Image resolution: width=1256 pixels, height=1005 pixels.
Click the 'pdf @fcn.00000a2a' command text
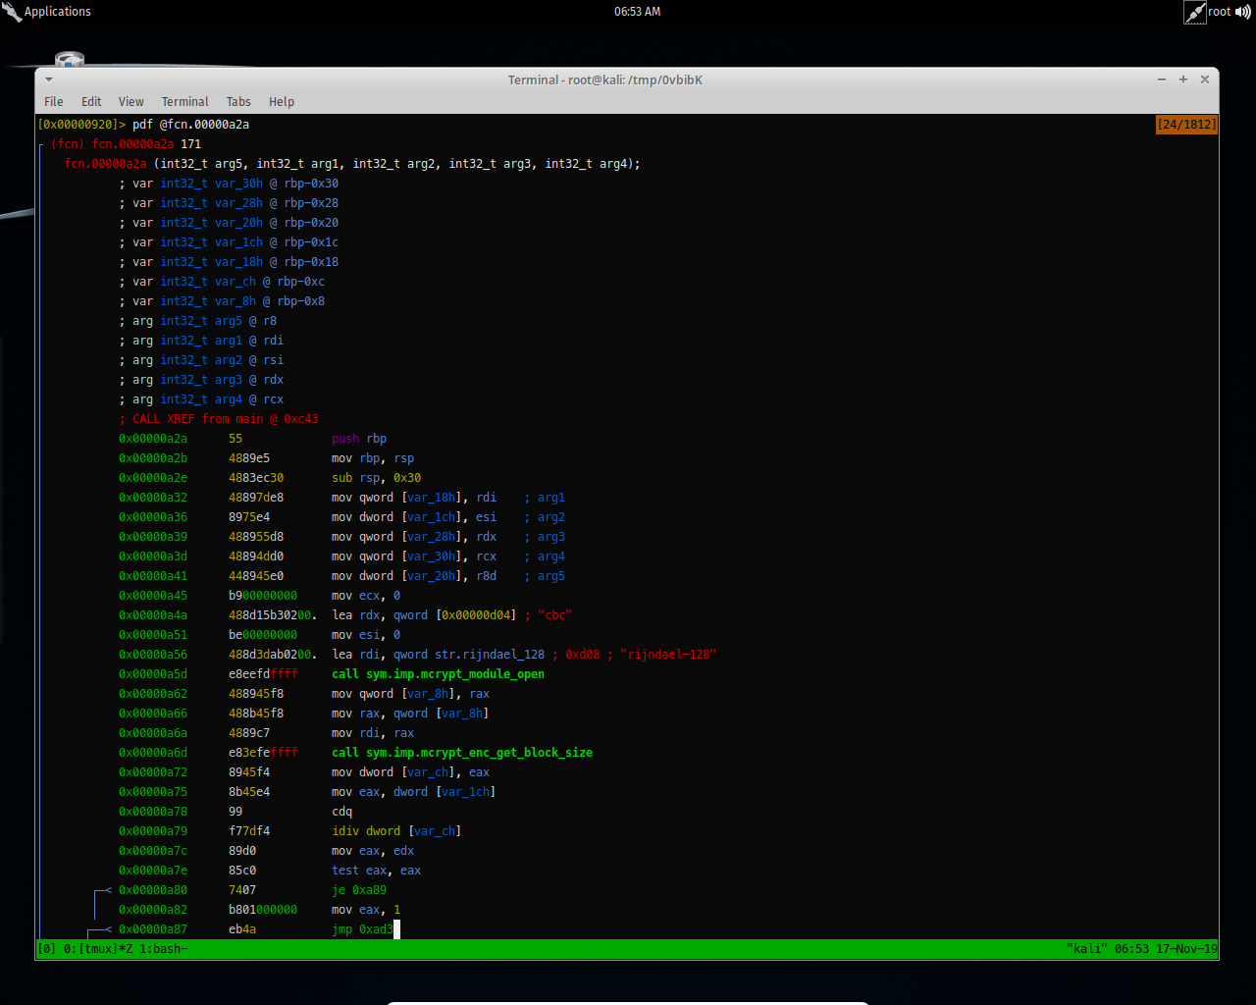point(191,125)
